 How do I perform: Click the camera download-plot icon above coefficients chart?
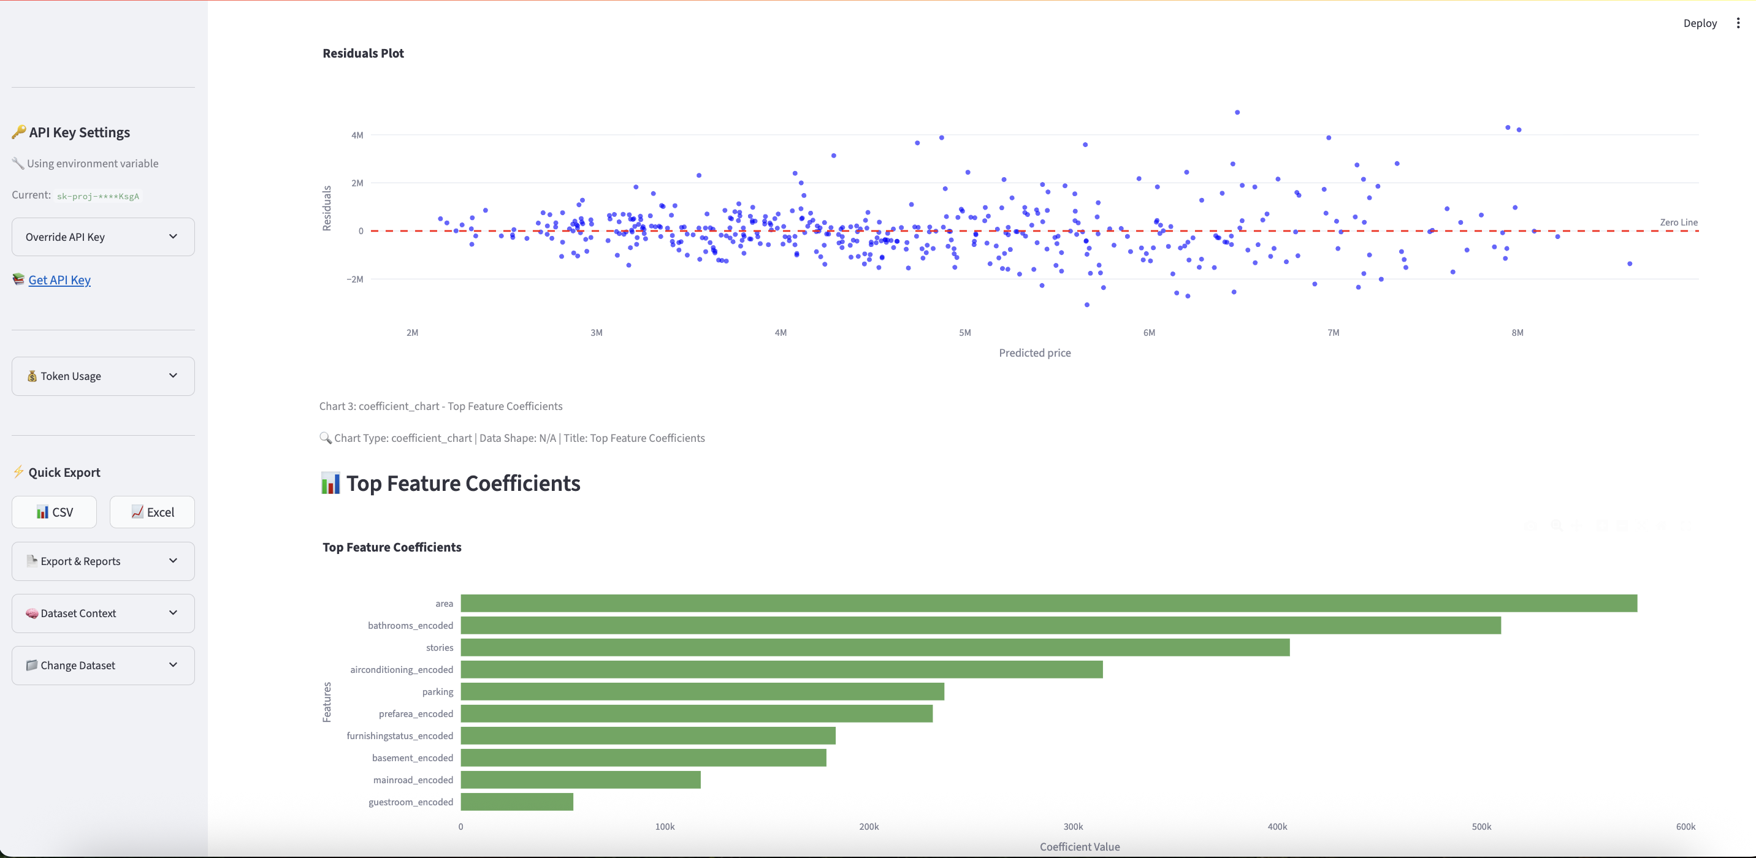(1530, 525)
